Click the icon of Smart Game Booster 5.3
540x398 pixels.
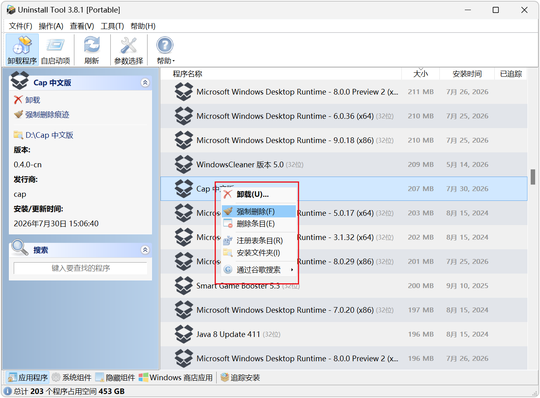click(184, 286)
